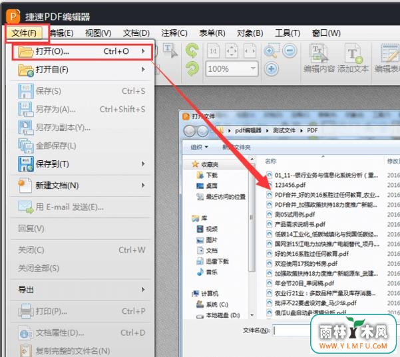Open the 文档(D) menu

(136, 33)
